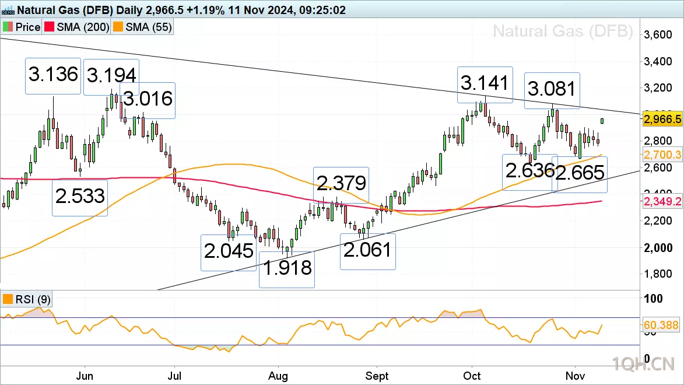
Task: Click the orange RSI (9) legend icon
Action: point(8,299)
